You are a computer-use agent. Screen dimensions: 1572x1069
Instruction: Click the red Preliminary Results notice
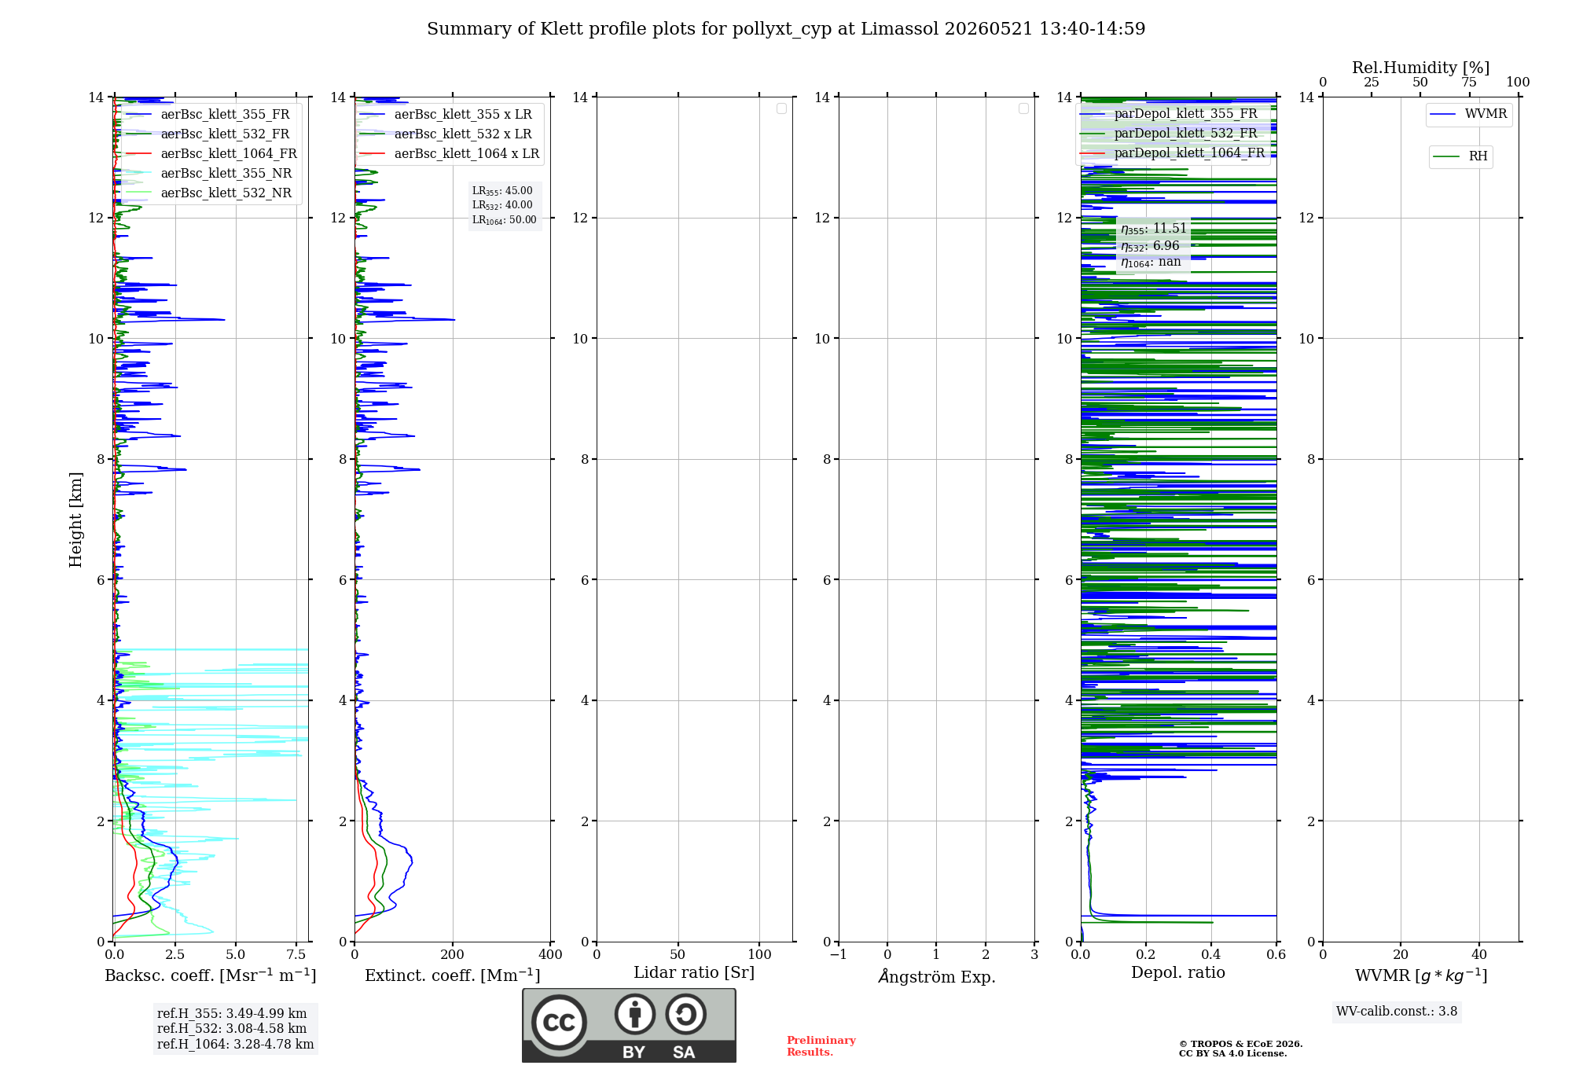click(821, 1046)
